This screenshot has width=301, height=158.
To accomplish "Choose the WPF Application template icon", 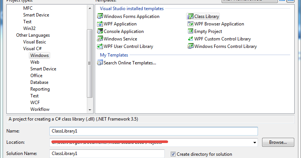I will [x=100, y=24].
